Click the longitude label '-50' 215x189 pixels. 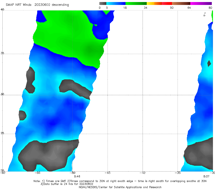[x=73, y=173]
